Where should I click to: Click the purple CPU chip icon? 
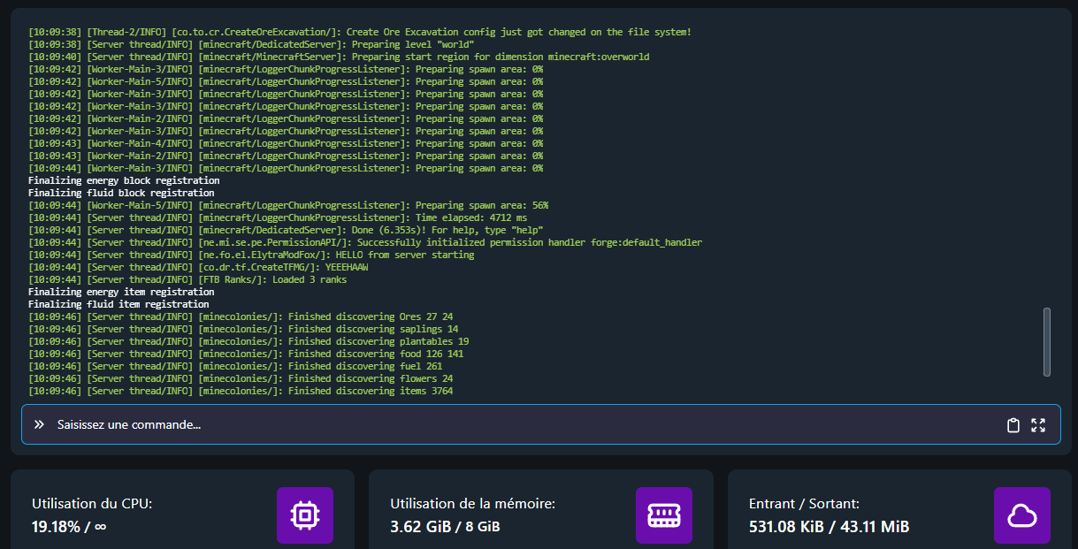[305, 515]
